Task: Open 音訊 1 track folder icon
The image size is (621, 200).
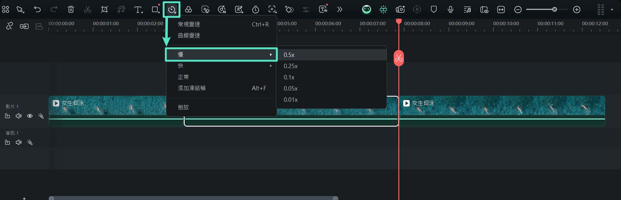Action: 7,142
